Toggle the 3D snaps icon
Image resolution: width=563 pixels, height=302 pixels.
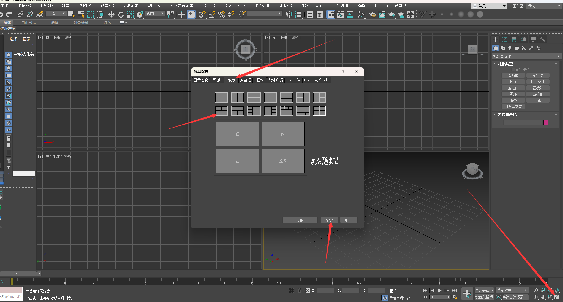[202, 14]
